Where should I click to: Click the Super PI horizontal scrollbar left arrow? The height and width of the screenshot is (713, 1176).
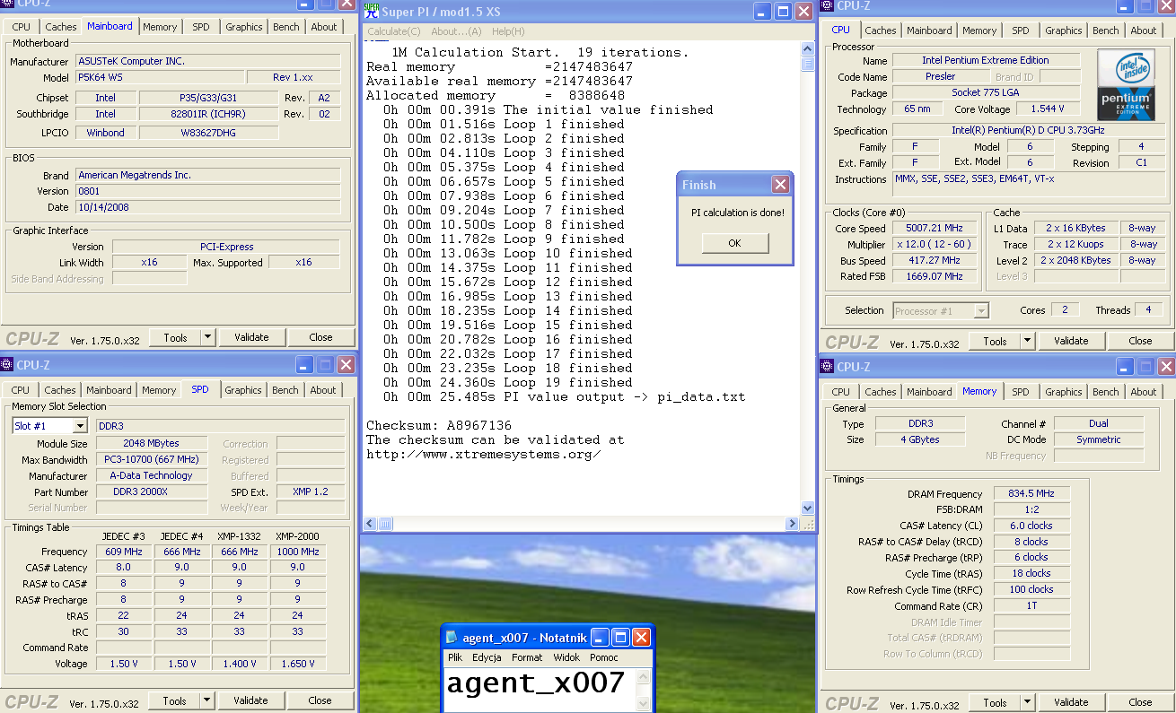point(370,524)
